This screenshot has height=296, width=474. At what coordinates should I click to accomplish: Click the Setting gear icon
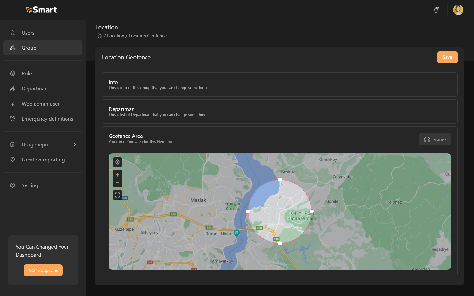click(13, 185)
